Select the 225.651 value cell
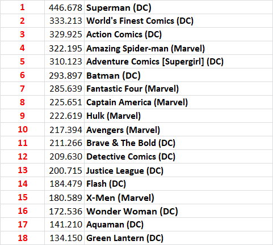Image resolution: width=273 pixels, height=245 pixels. pyautogui.click(x=64, y=102)
